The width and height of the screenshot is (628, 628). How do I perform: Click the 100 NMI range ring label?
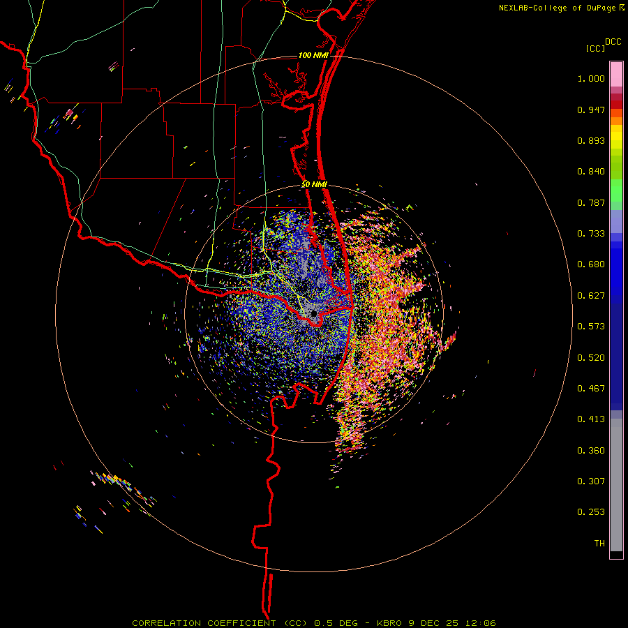(x=313, y=55)
